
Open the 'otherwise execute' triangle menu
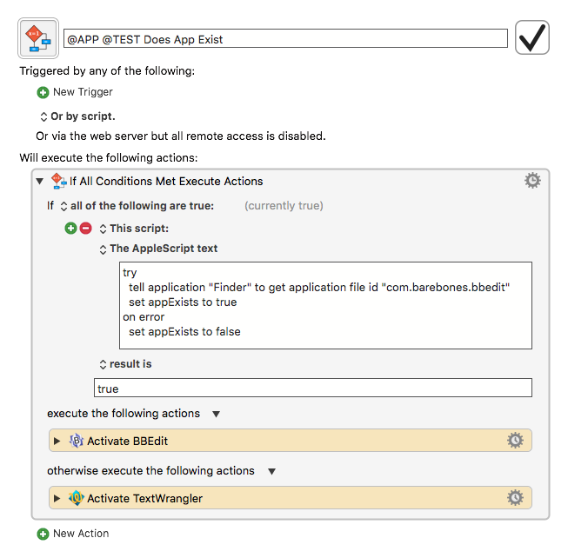coord(271,471)
